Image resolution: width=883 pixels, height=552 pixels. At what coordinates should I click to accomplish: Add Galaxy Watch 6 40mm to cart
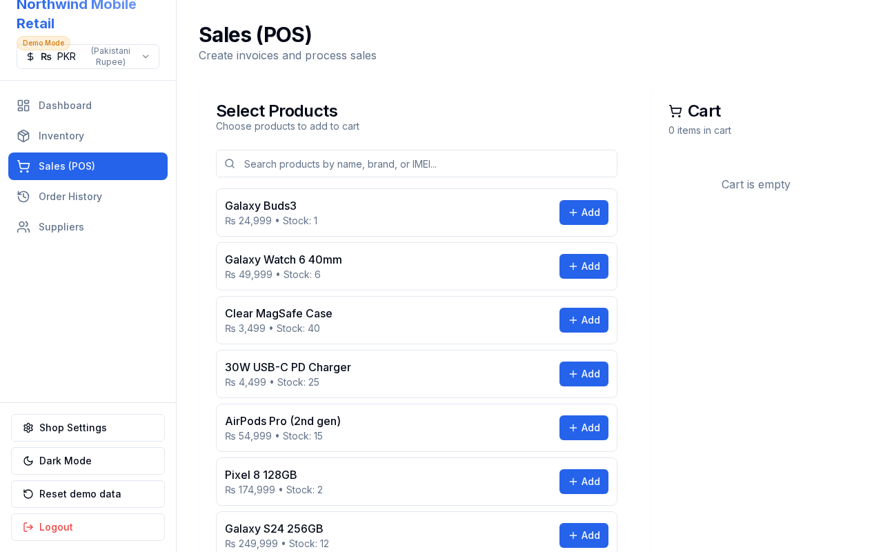584,266
